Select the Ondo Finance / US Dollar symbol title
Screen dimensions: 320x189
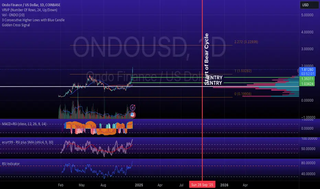tap(31, 5)
